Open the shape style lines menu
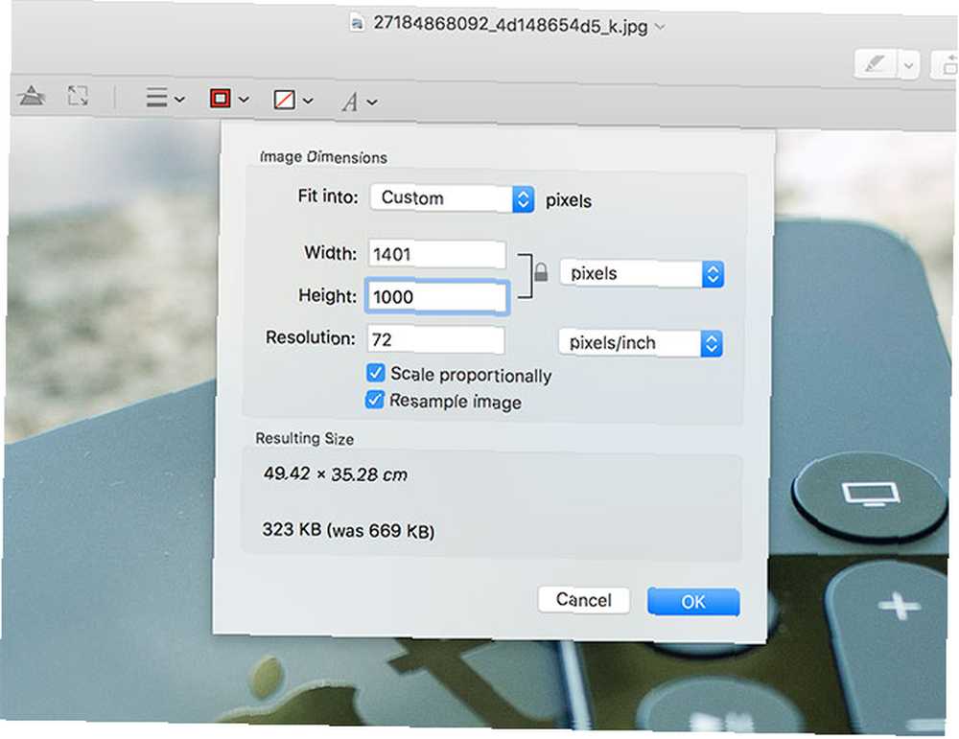Viewport: 959px width, 739px height. [x=164, y=98]
